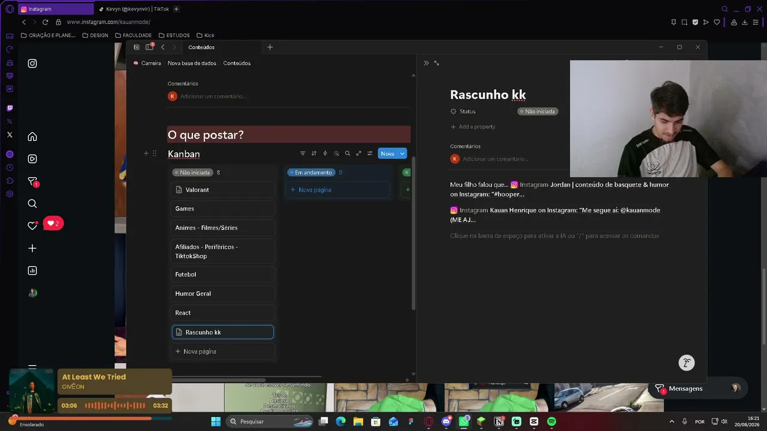
Task: Open Instagram notifications heart icon
Action: [x=32, y=226]
